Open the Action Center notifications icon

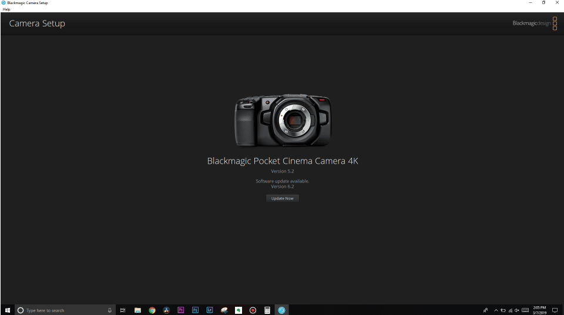[555, 310]
